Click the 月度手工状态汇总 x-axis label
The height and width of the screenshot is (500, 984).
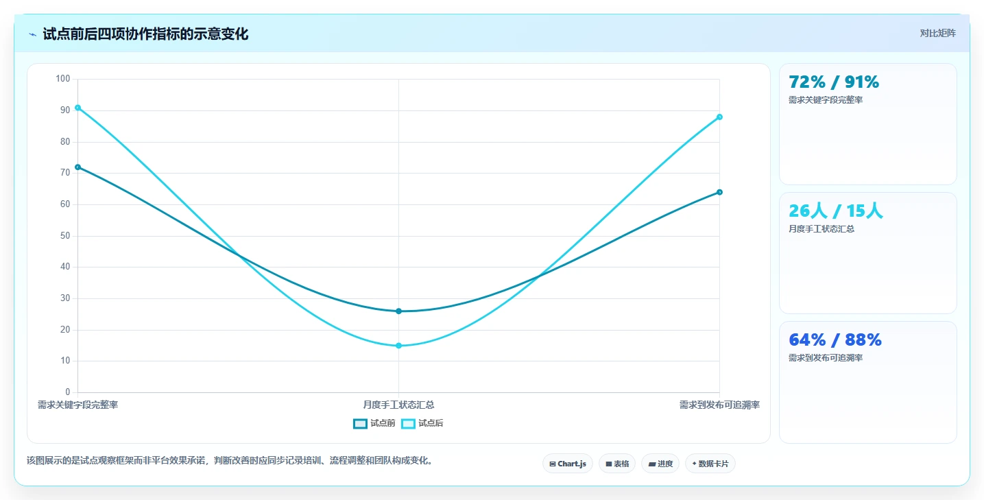(x=398, y=405)
